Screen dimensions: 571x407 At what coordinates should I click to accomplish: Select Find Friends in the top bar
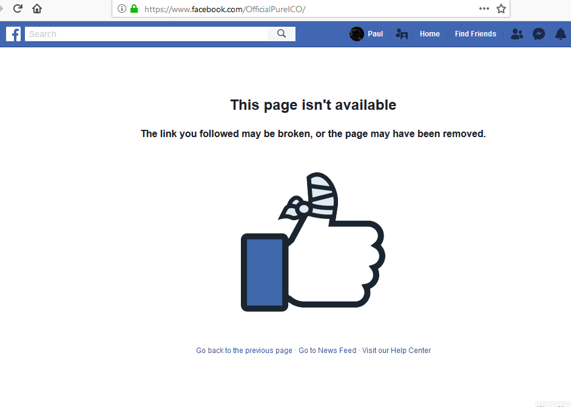pos(475,34)
